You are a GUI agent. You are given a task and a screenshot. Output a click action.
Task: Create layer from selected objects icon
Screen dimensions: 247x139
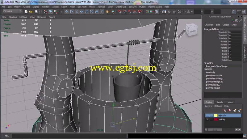point(239,110)
